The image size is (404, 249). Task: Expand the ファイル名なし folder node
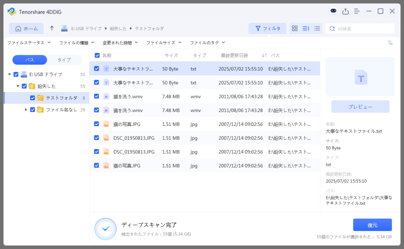pos(26,110)
